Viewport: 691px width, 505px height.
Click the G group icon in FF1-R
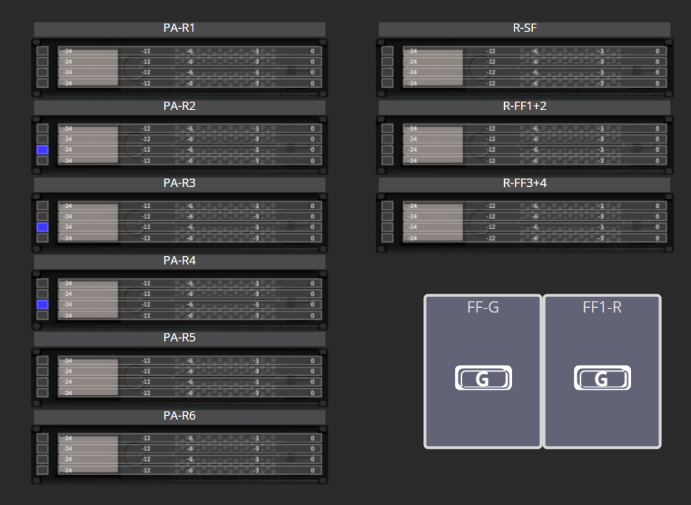(x=602, y=378)
